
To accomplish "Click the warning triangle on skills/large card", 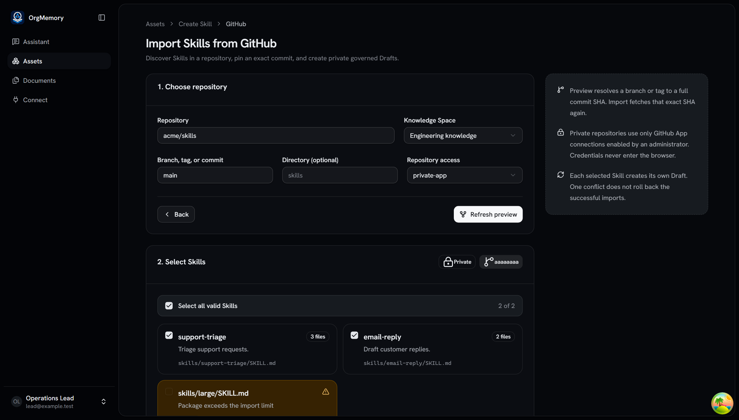I will tap(326, 392).
